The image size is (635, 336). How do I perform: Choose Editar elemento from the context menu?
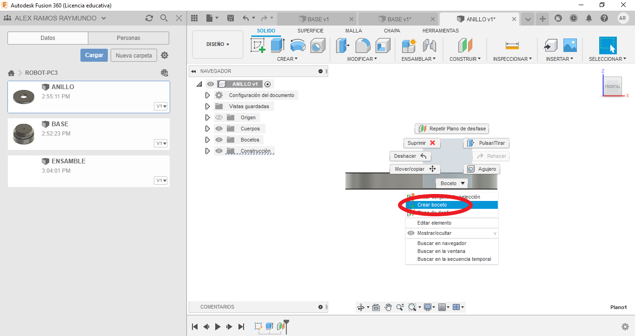[451, 223]
